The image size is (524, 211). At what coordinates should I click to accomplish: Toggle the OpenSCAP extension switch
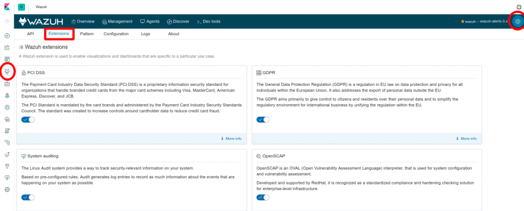(263, 197)
